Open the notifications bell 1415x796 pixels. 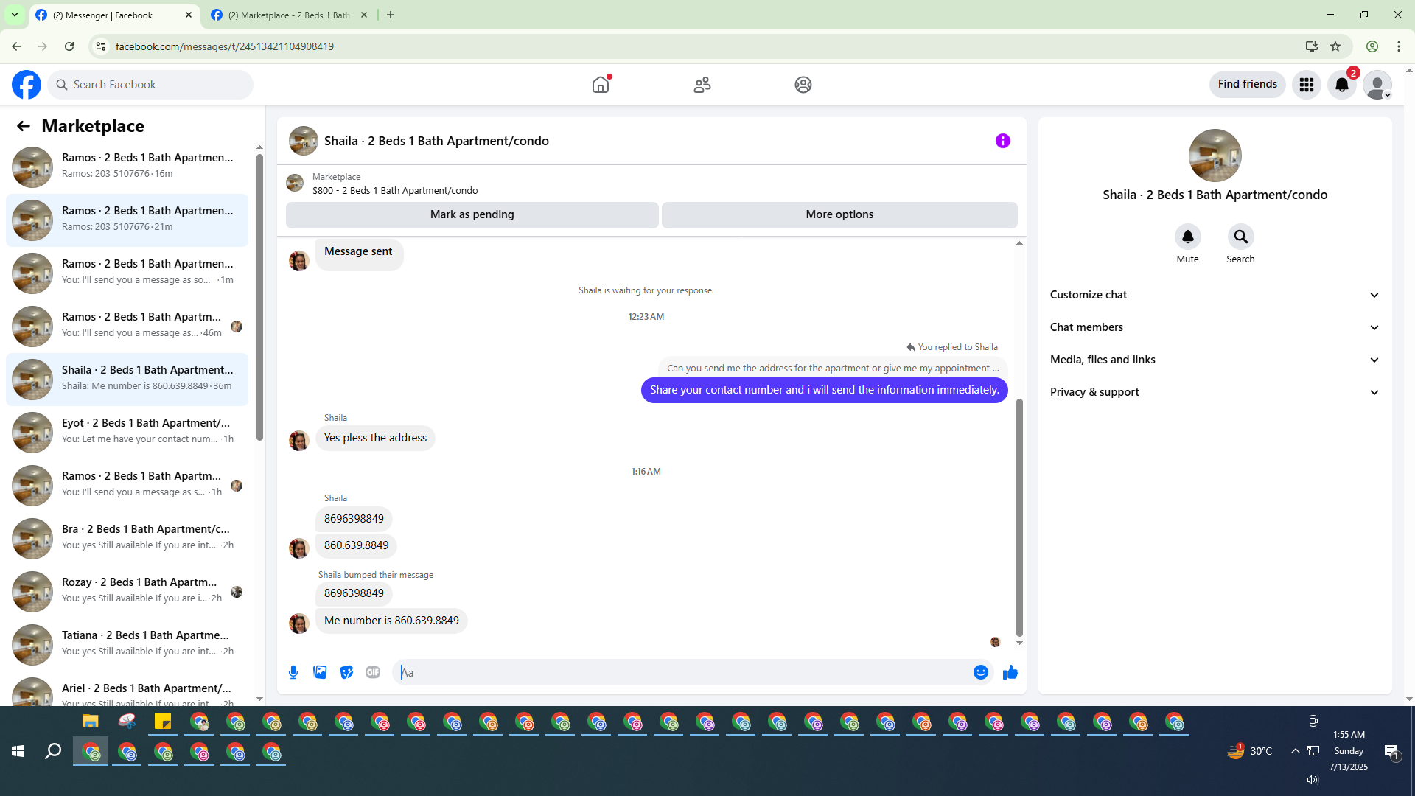1342,85
